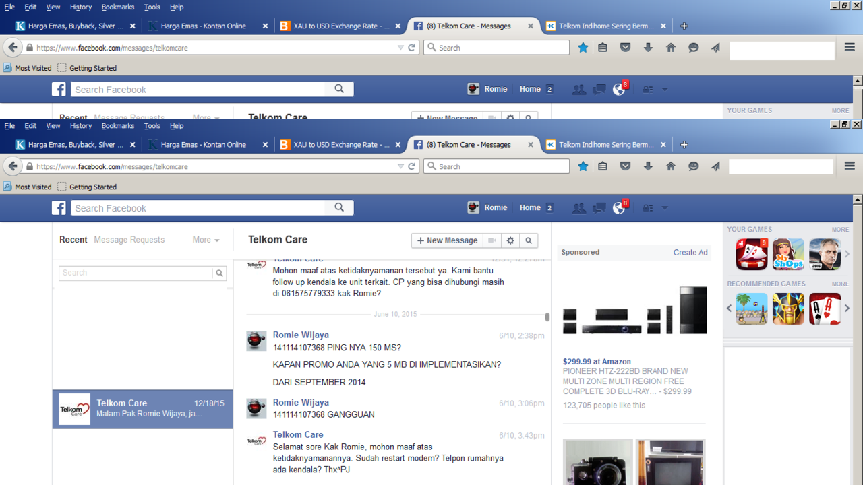The width and height of the screenshot is (863, 485).
Task: Select Telkom Care conversation dated 12/18/15
Action: (143, 409)
